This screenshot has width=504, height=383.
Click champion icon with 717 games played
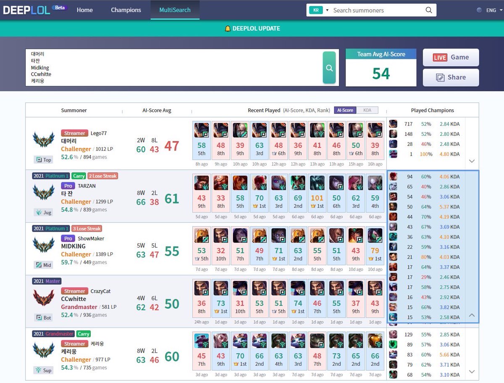pyautogui.click(x=393, y=124)
